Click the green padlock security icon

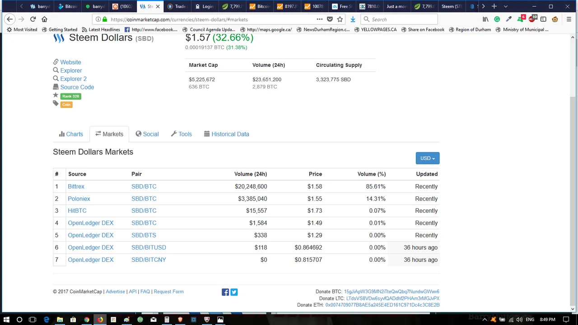105,19
